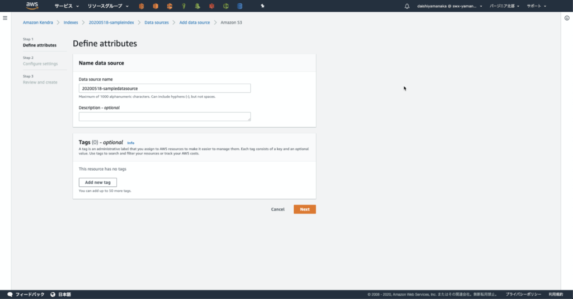Expand the リソースグループ dropdown

(x=108, y=6)
